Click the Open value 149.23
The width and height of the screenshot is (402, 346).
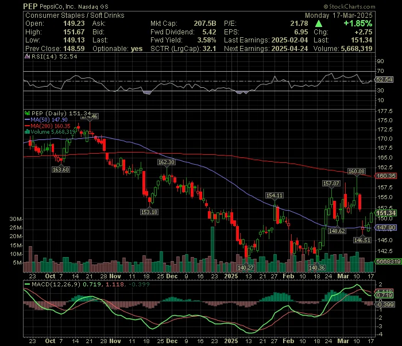[x=74, y=24]
